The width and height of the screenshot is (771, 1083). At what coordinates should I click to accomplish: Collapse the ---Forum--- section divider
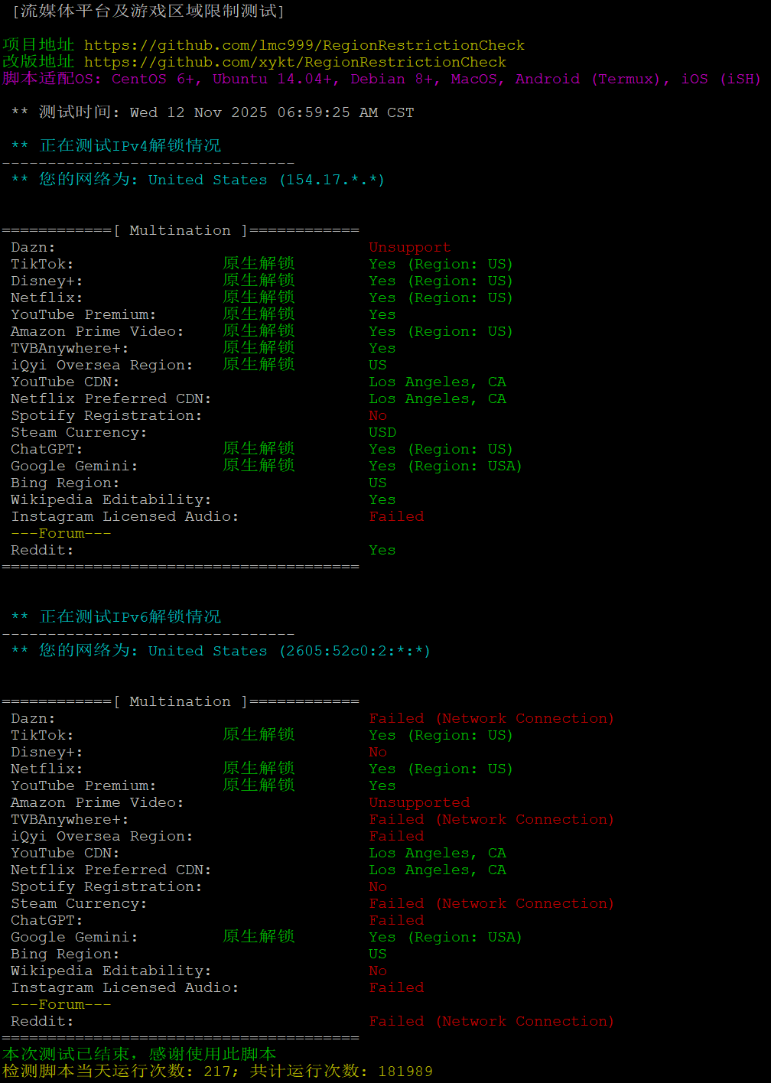(x=60, y=533)
